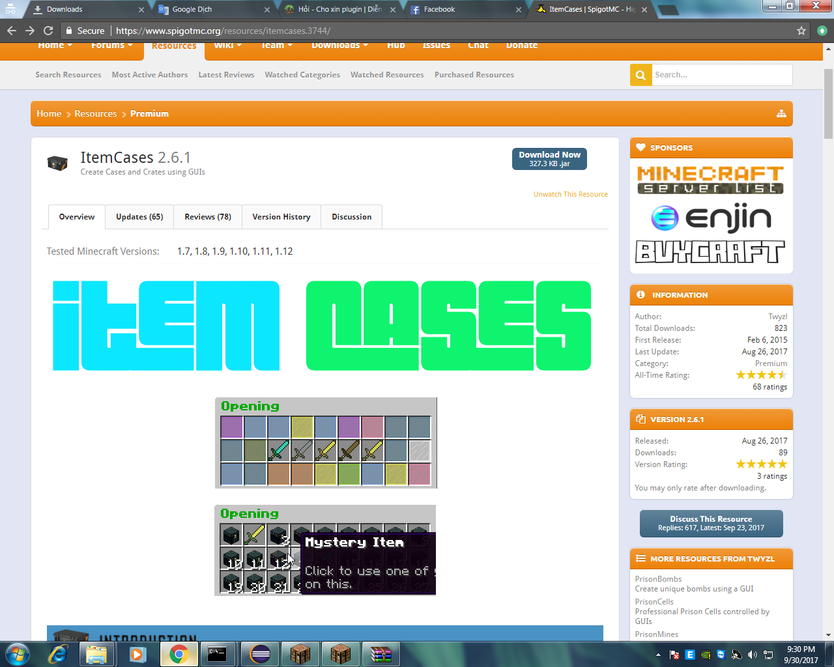
Task: Go back with the browser back arrow
Action: pyautogui.click(x=12, y=31)
